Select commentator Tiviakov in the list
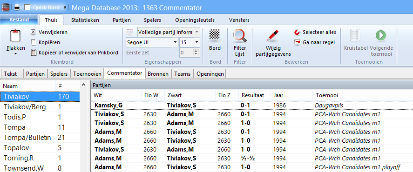 pyautogui.click(x=40, y=97)
